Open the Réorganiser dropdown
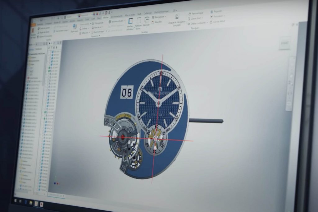The width and height of the screenshot is (318, 212). tap(159, 17)
